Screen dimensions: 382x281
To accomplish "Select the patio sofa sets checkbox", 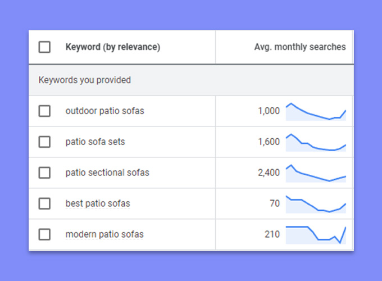I will point(44,142).
